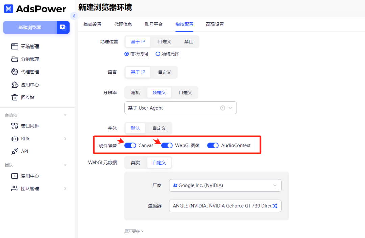The height and width of the screenshot is (238, 365).
Task: Click the 分组管理 folder icon
Action: pos(15,59)
